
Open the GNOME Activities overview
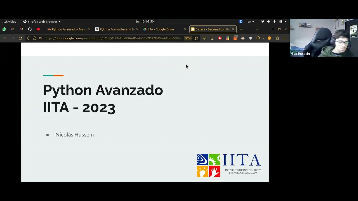pyautogui.click(x=9, y=21)
